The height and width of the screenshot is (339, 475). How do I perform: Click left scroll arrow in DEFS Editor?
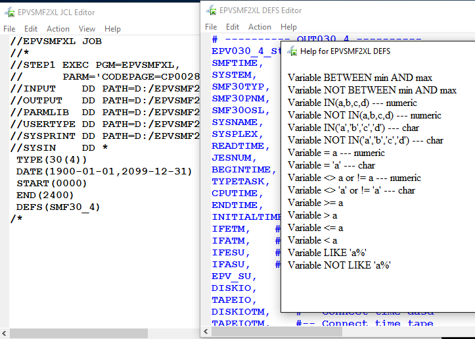pyautogui.click(x=206, y=331)
